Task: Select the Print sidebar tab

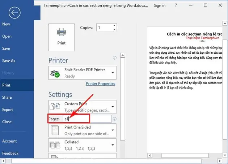Action: click(17, 85)
